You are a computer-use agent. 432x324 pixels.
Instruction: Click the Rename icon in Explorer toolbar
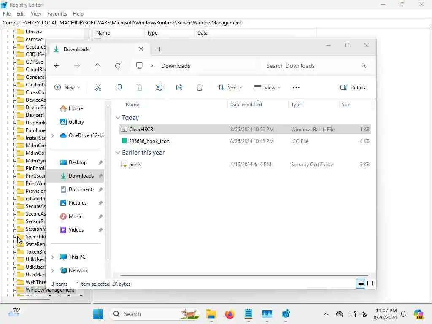click(159, 88)
